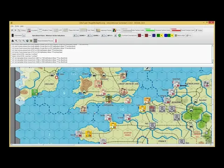Open the C.F.C. flags window

click(117, 30)
